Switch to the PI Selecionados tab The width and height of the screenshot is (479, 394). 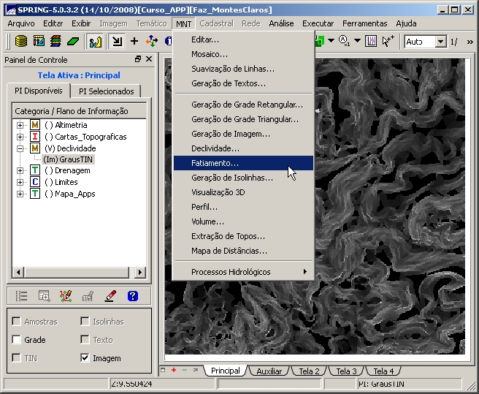[107, 91]
